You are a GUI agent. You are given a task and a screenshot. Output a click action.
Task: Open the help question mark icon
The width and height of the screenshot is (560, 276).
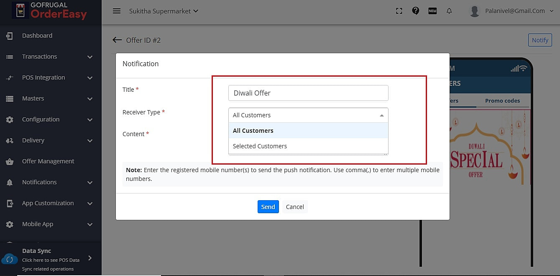click(x=415, y=11)
